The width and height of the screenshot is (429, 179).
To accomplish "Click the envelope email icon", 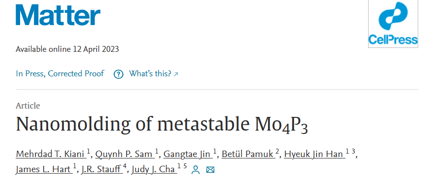I will pyautogui.click(x=210, y=170).
